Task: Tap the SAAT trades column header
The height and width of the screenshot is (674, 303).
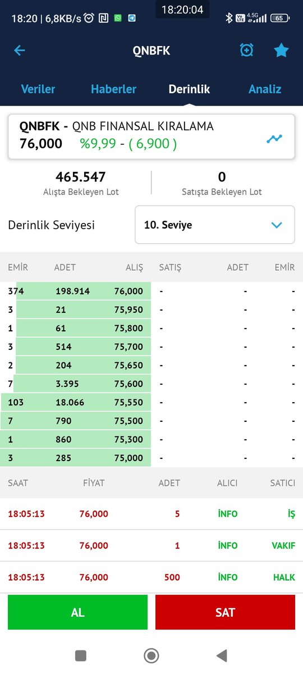Action: pos(18,483)
